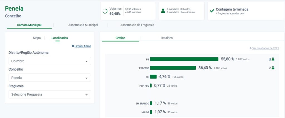
Task: Open Ver resultados de 2021 link
Action: point(266,48)
